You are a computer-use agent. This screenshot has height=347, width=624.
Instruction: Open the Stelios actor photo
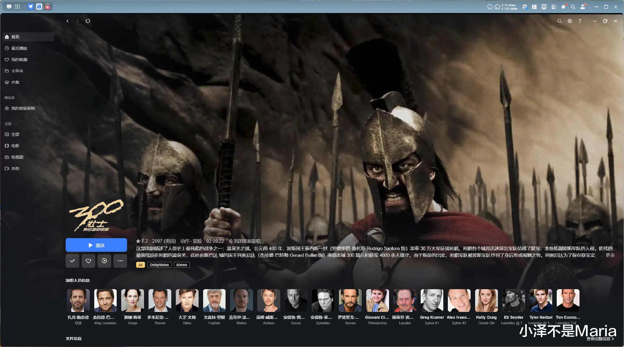[241, 301]
